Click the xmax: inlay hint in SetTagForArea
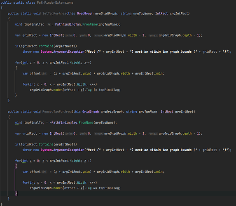The height and width of the screenshot is (206, 236). point(99,35)
